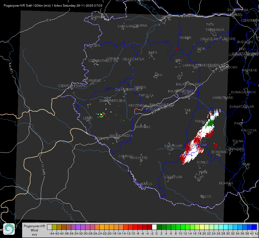Click the small red echo south of Kisbér
259x238 pixels.
pos(176,49)
